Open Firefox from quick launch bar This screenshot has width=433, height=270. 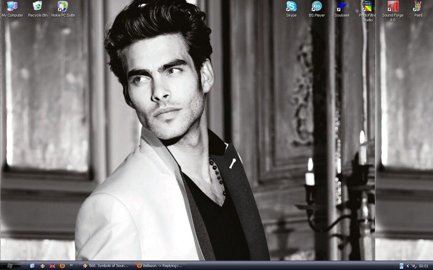click(62, 266)
